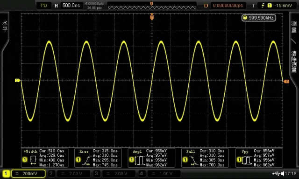This screenshot has width=299, height=179.
Task: Open the right 测量 measure menu tab
Action: pos(294,27)
